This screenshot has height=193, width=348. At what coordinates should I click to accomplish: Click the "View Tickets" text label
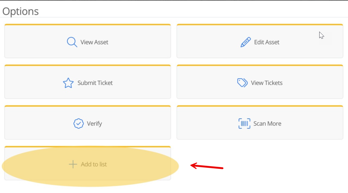pyautogui.click(x=267, y=83)
